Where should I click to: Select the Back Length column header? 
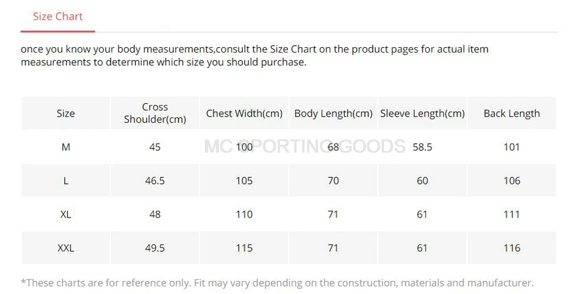coord(512,113)
